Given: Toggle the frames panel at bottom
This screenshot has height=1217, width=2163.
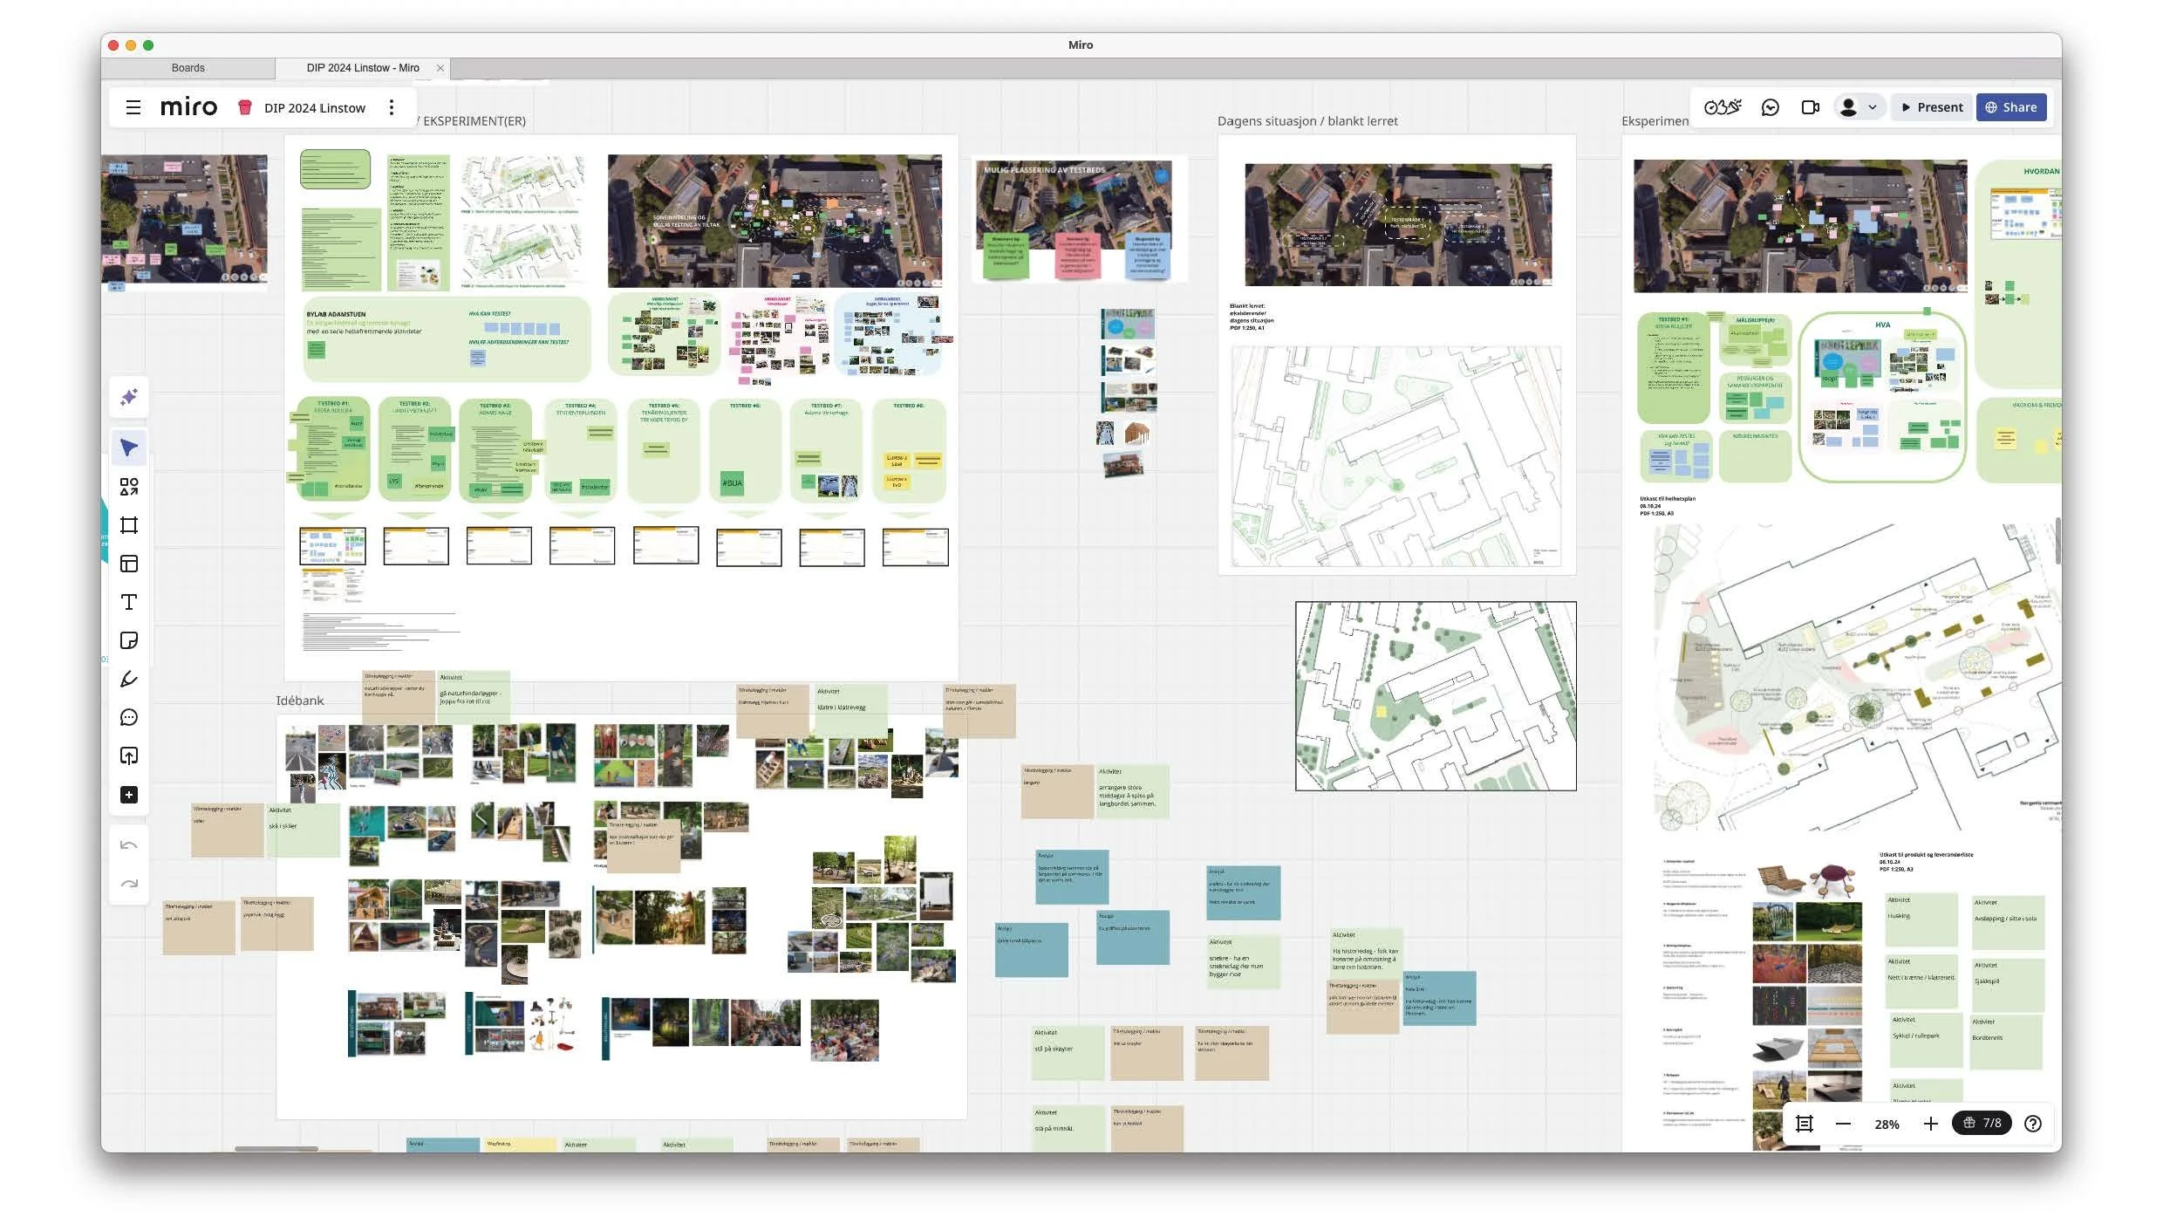Looking at the screenshot, I should [1805, 1124].
